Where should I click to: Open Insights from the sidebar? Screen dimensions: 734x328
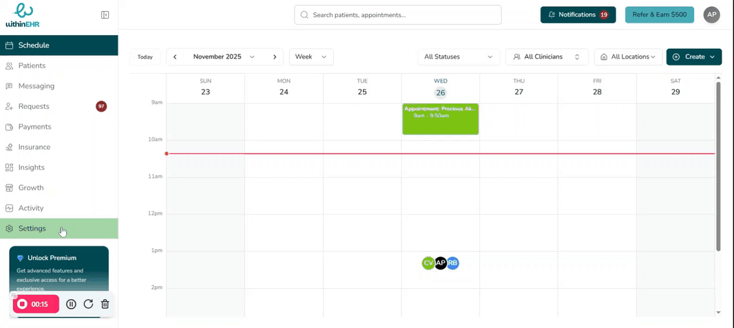tap(59, 167)
